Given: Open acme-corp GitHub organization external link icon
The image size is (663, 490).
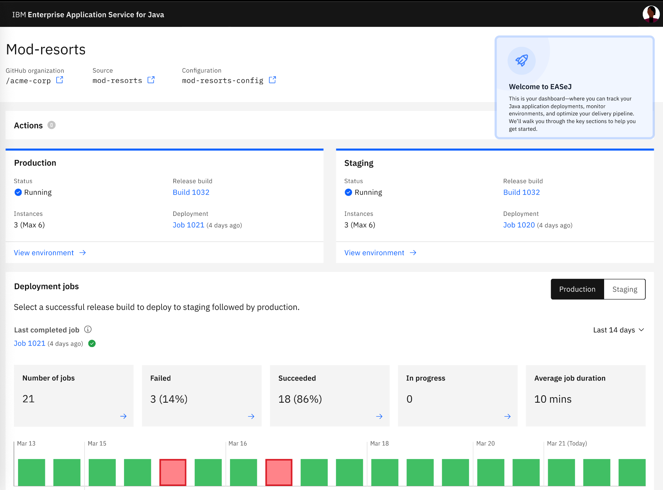Looking at the screenshot, I should click(60, 80).
